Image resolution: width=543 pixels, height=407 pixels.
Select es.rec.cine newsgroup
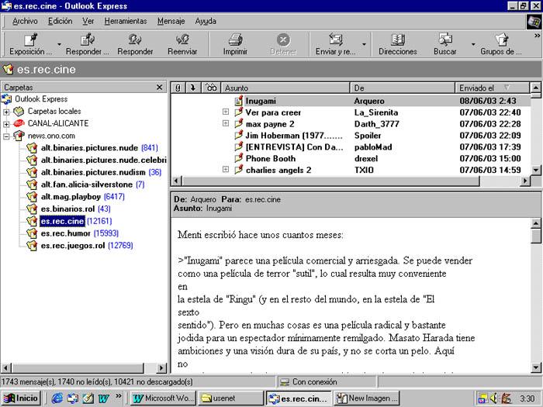point(62,221)
